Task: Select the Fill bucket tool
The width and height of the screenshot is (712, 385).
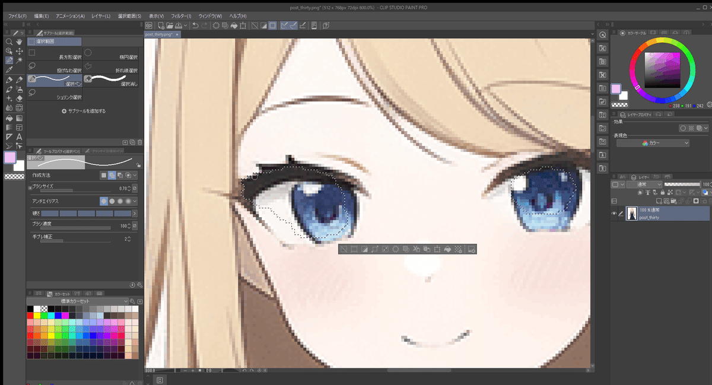Action: (x=9, y=117)
